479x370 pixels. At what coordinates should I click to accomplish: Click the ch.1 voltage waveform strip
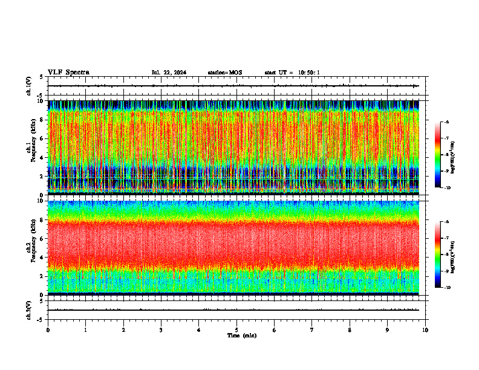click(236, 86)
